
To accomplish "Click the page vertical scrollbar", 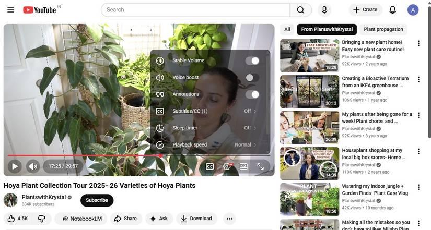I will (x=429, y=71).
